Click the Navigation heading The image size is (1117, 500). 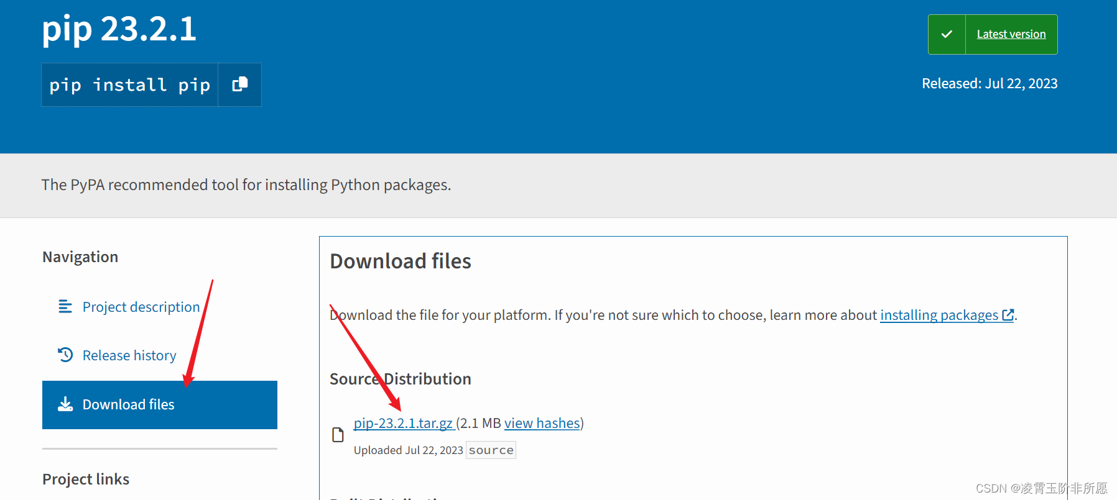[80, 257]
